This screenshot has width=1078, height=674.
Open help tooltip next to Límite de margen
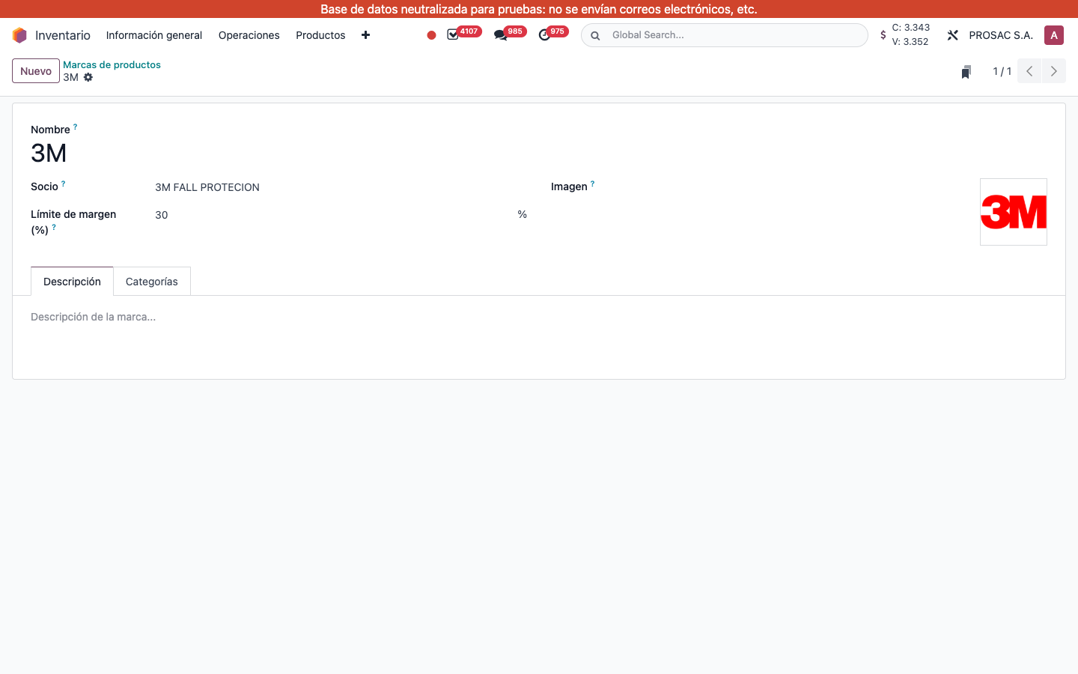pyautogui.click(x=54, y=227)
